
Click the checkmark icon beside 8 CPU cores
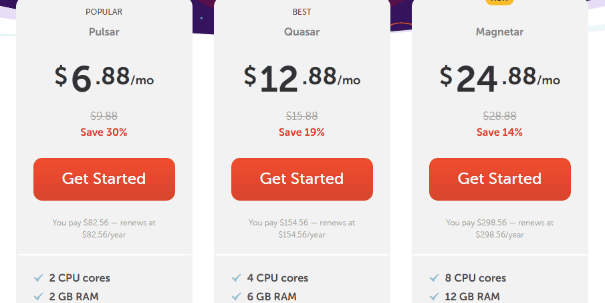pyautogui.click(x=434, y=278)
